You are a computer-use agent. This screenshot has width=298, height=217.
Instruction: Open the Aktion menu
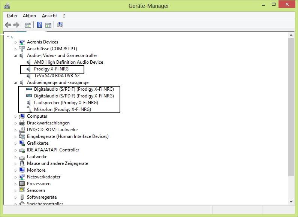tap(29, 16)
